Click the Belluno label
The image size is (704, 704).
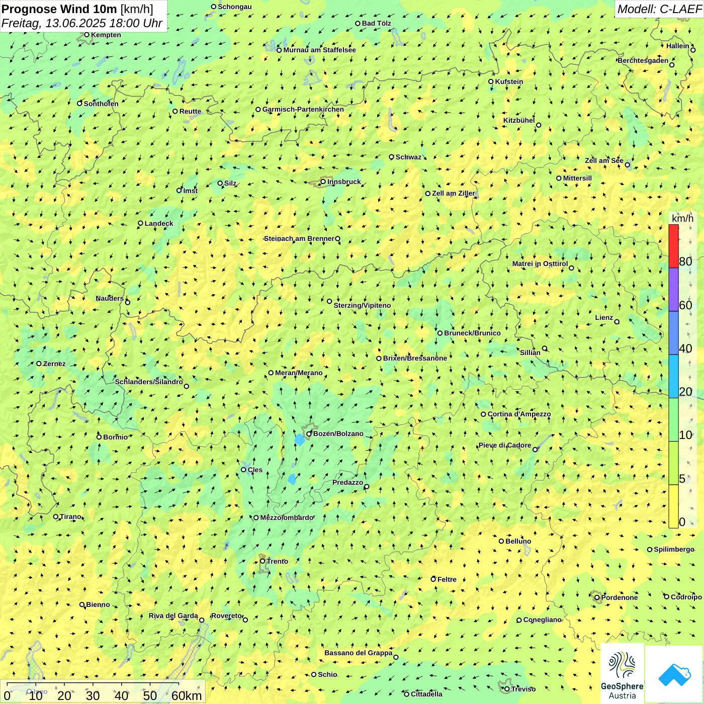tap(518, 541)
